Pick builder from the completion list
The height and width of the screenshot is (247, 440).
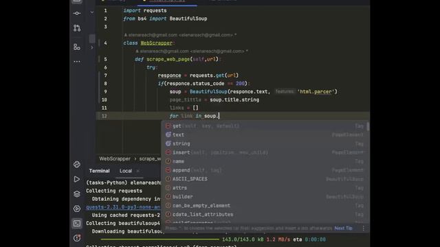(x=265, y=197)
